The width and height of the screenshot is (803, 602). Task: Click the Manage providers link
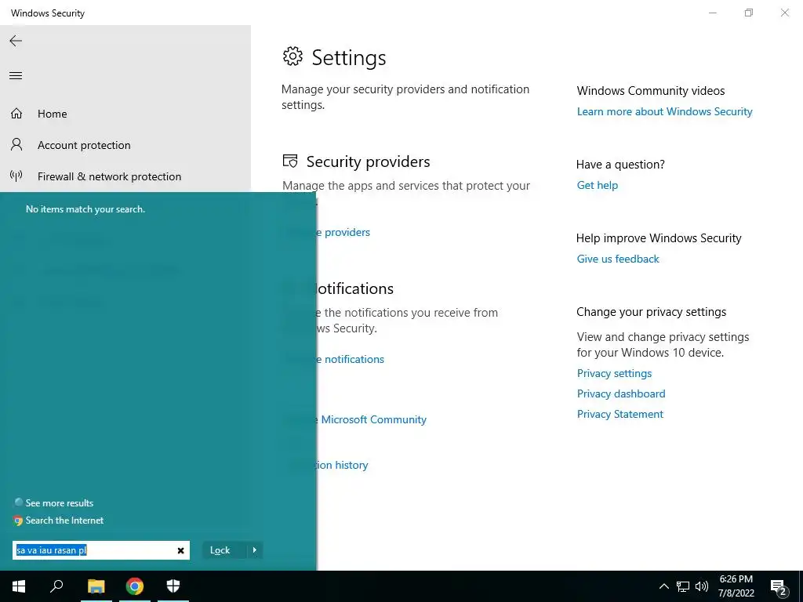pyautogui.click(x=343, y=232)
